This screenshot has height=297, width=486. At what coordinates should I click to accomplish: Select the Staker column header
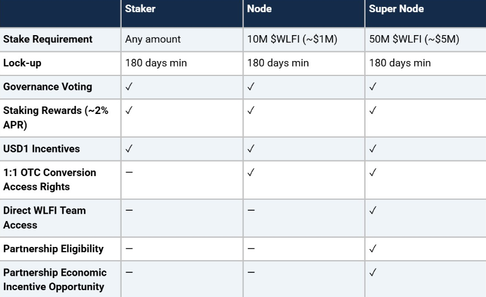tap(141, 9)
